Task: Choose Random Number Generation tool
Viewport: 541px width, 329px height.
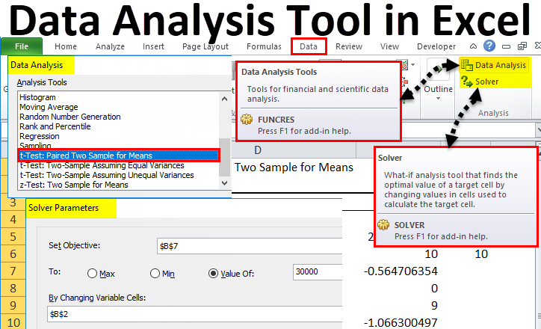Action: (x=70, y=117)
